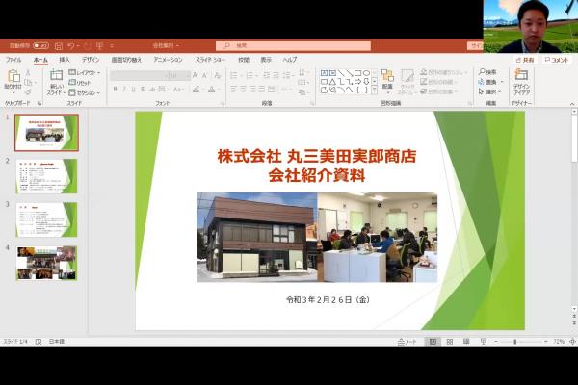Justify paragraph text alignment icon
Image resolution: width=578 pixels, height=385 pixels.
[x=262, y=90]
